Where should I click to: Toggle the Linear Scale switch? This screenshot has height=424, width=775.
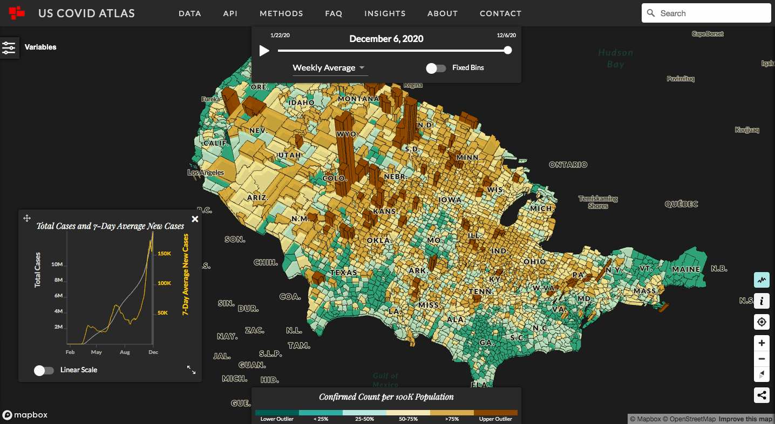click(44, 370)
